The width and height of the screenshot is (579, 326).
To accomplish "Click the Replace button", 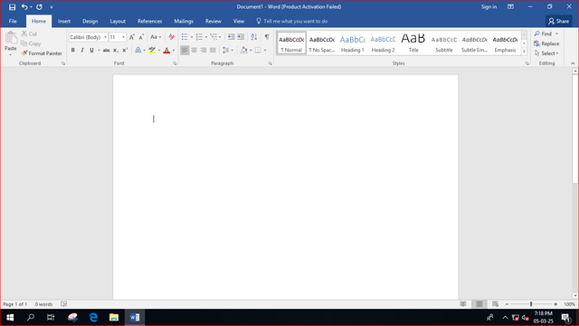I will coord(546,43).
